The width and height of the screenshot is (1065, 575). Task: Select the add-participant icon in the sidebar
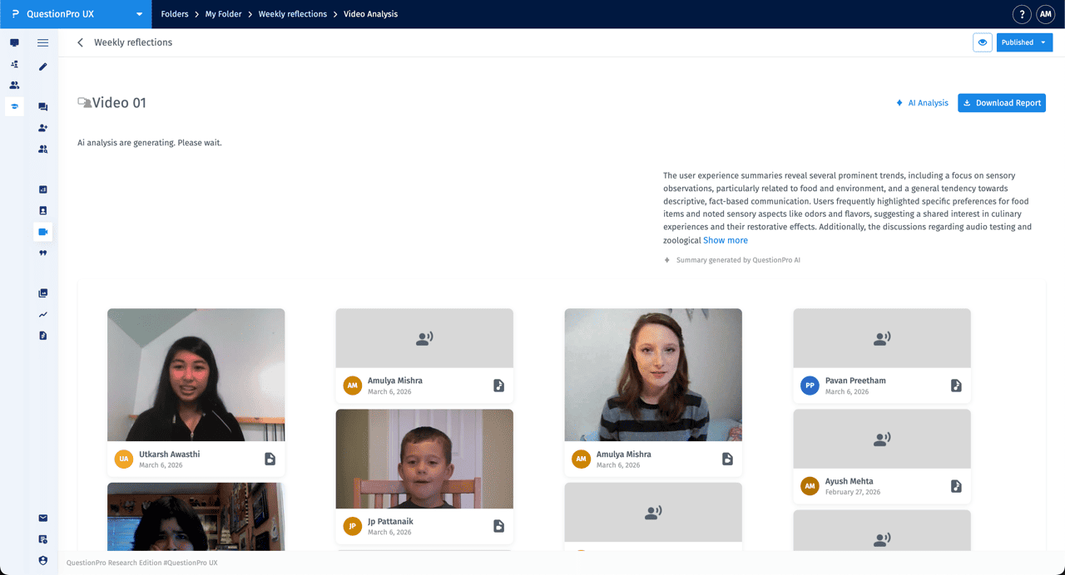click(x=42, y=127)
